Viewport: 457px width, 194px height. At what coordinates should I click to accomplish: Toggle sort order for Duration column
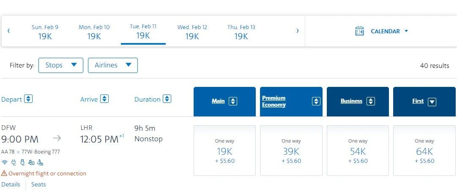(167, 99)
